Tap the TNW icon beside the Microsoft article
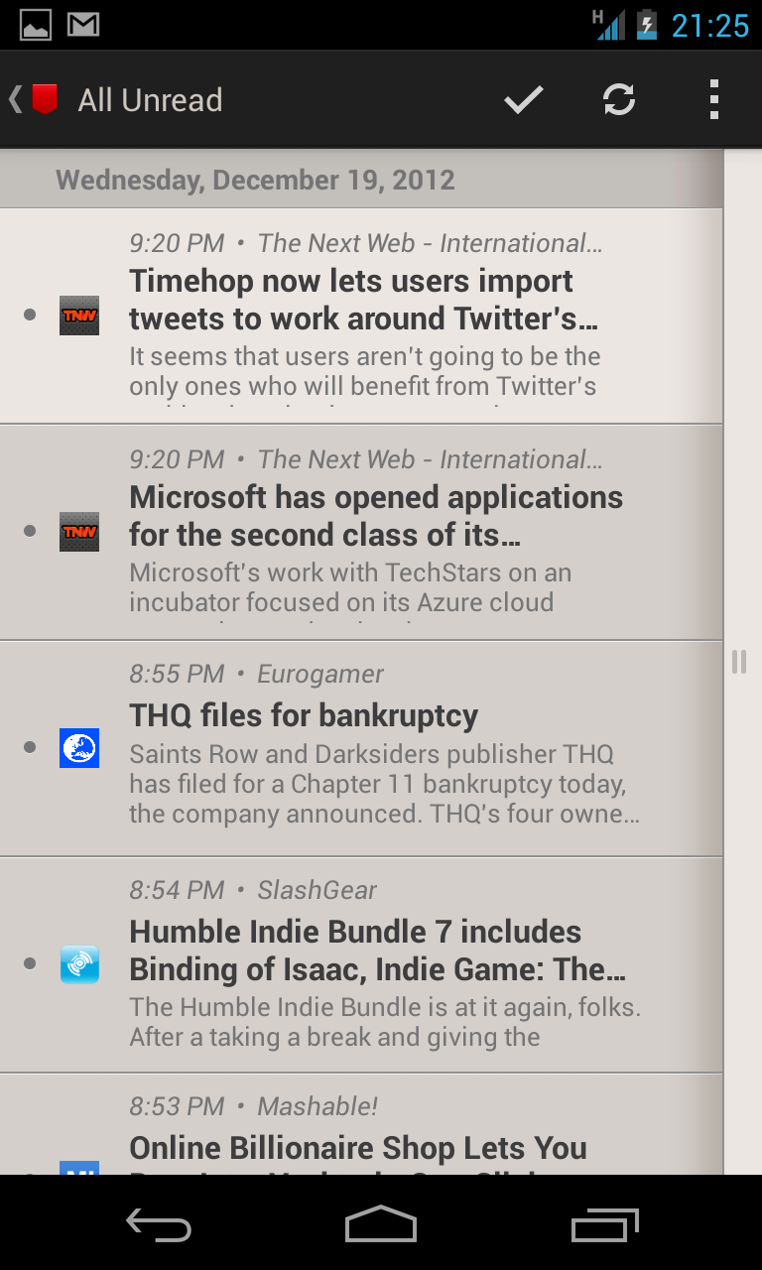762x1270 pixels. tap(79, 532)
